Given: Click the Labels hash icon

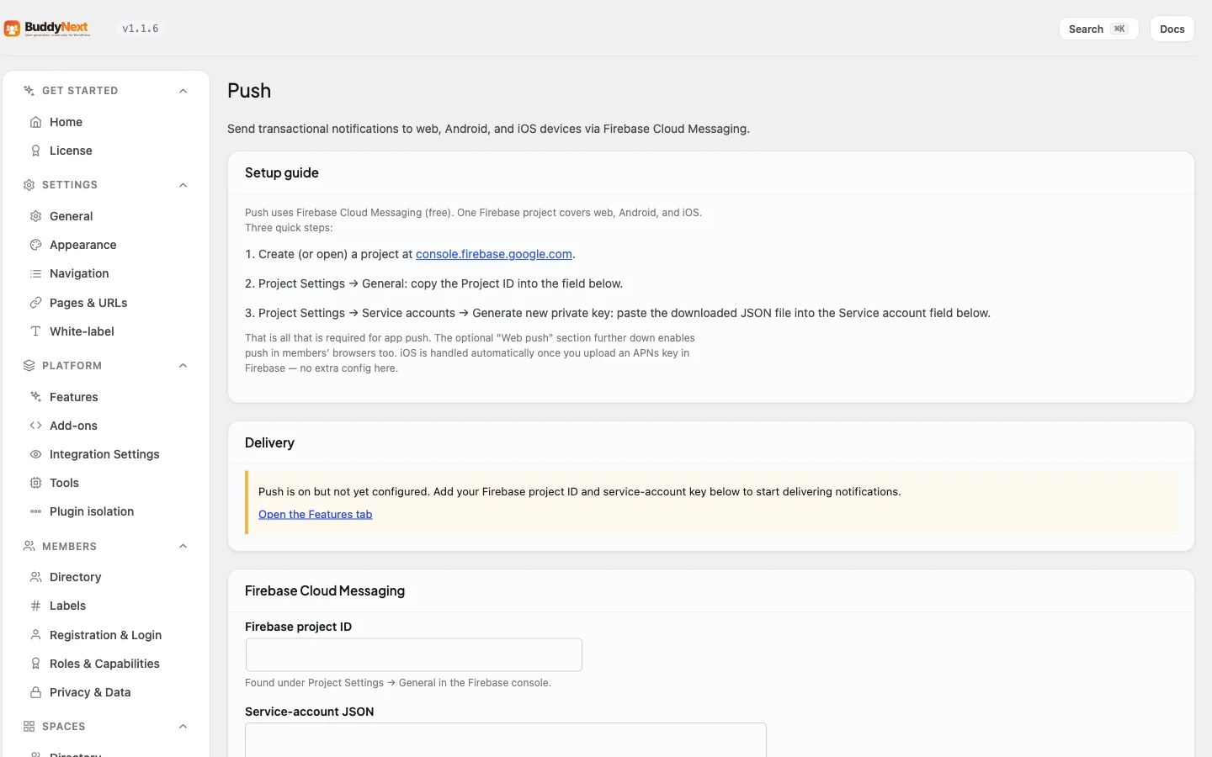Looking at the screenshot, I should pos(35,606).
